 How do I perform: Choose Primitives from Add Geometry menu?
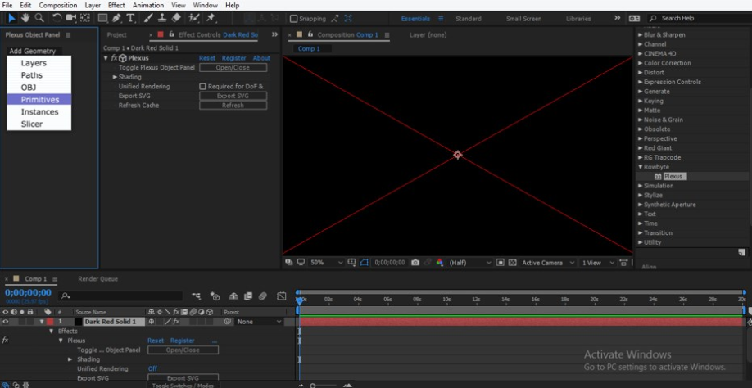(39, 99)
